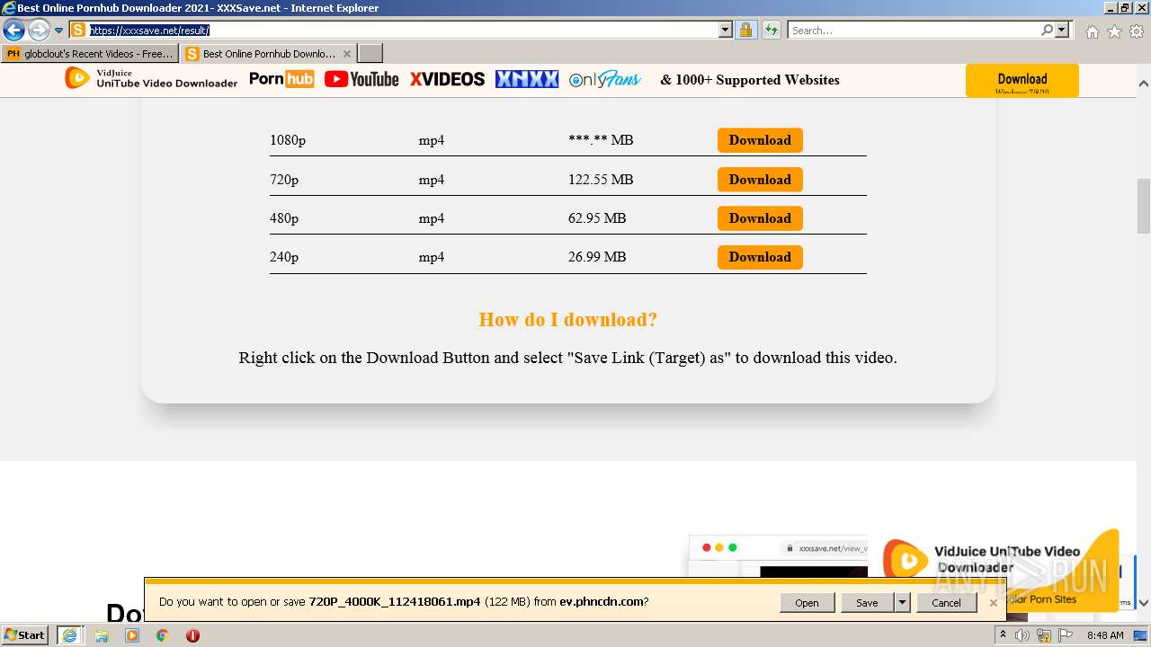Expand the address bar autocomplete dropdown
1151x647 pixels.
pos(726,30)
